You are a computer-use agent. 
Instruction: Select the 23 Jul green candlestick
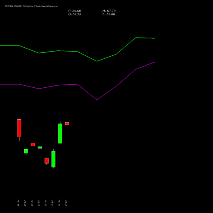[x=53, y=159]
